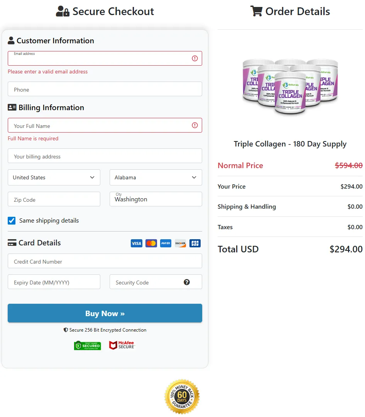The image size is (365, 417).
Task: Click the Credit Card Number field
Action: tap(105, 261)
